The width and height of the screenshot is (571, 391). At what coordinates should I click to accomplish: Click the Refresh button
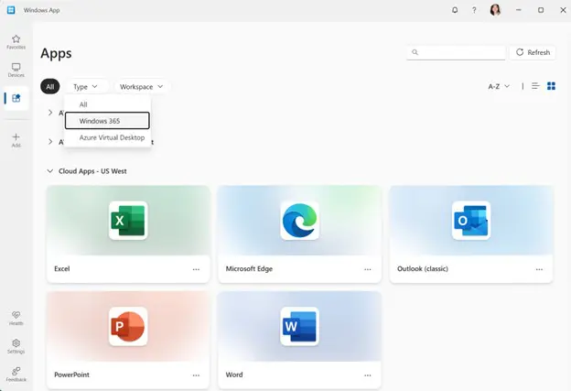533,52
